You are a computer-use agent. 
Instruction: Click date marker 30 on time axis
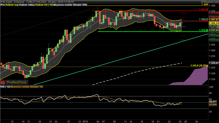pyautogui.click(x=196, y=122)
